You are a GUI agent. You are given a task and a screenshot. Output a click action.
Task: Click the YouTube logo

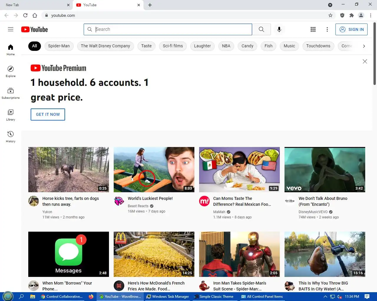pyautogui.click(x=34, y=29)
